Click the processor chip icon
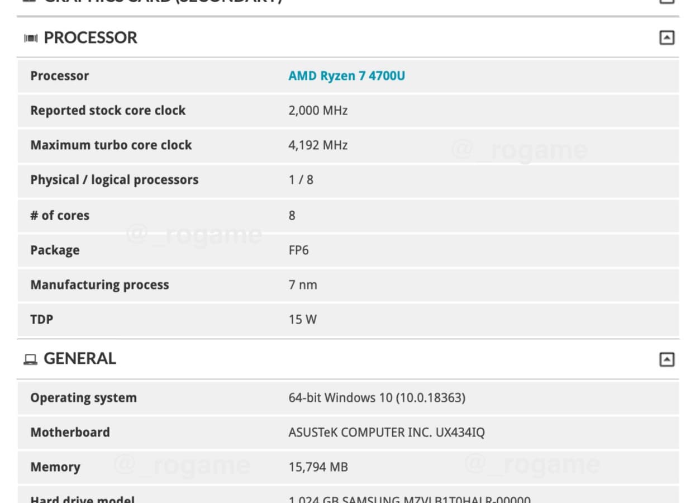The image size is (695, 503). [31, 39]
